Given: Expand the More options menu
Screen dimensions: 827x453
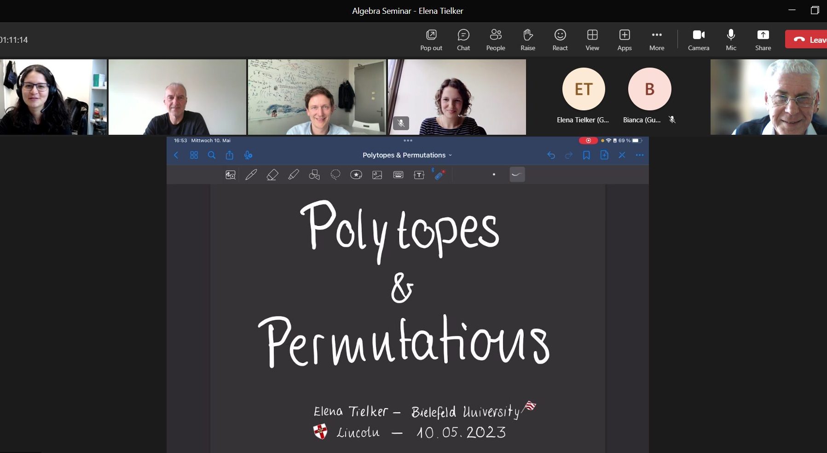Looking at the screenshot, I should 656,40.
